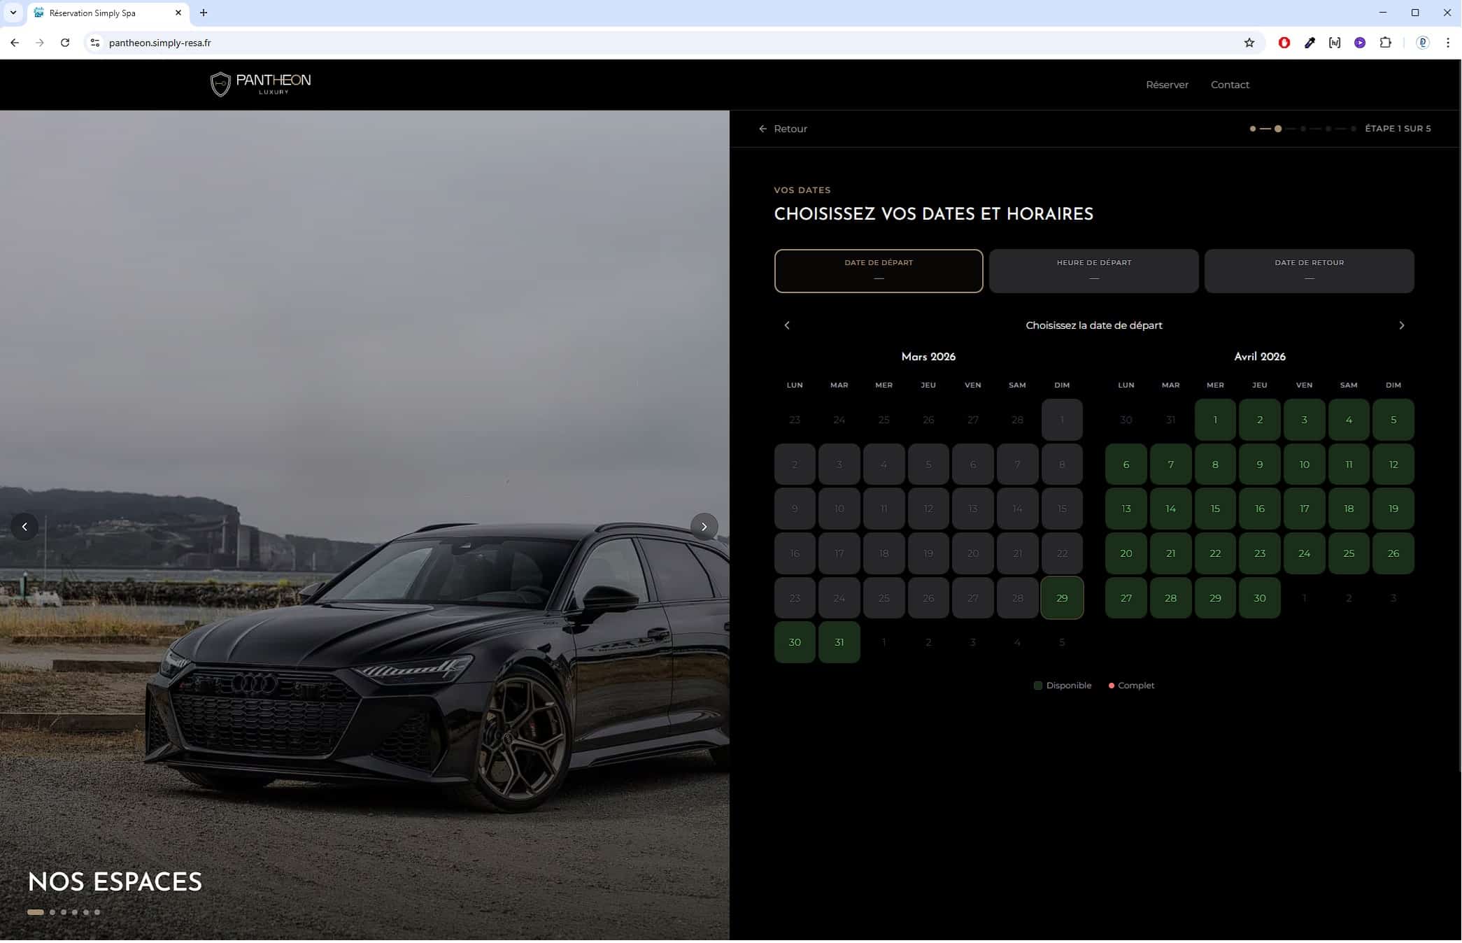This screenshot has width=1462, height=943.
Task: Select the Date de départ field
Action: tap(879, 271)
